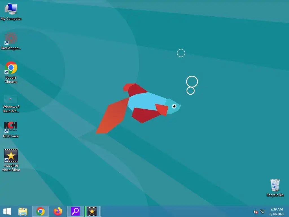Click the "My Computer" label text
The width and height of the screenshot is (289, 217).
(11, 19)
